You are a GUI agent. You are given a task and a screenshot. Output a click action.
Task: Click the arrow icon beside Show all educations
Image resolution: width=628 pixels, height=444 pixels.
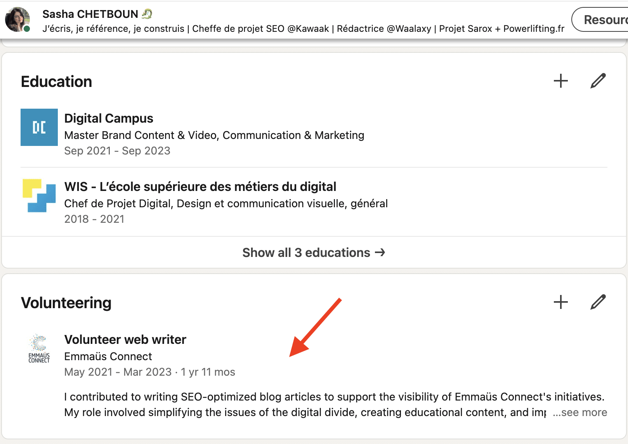point(380,253)
